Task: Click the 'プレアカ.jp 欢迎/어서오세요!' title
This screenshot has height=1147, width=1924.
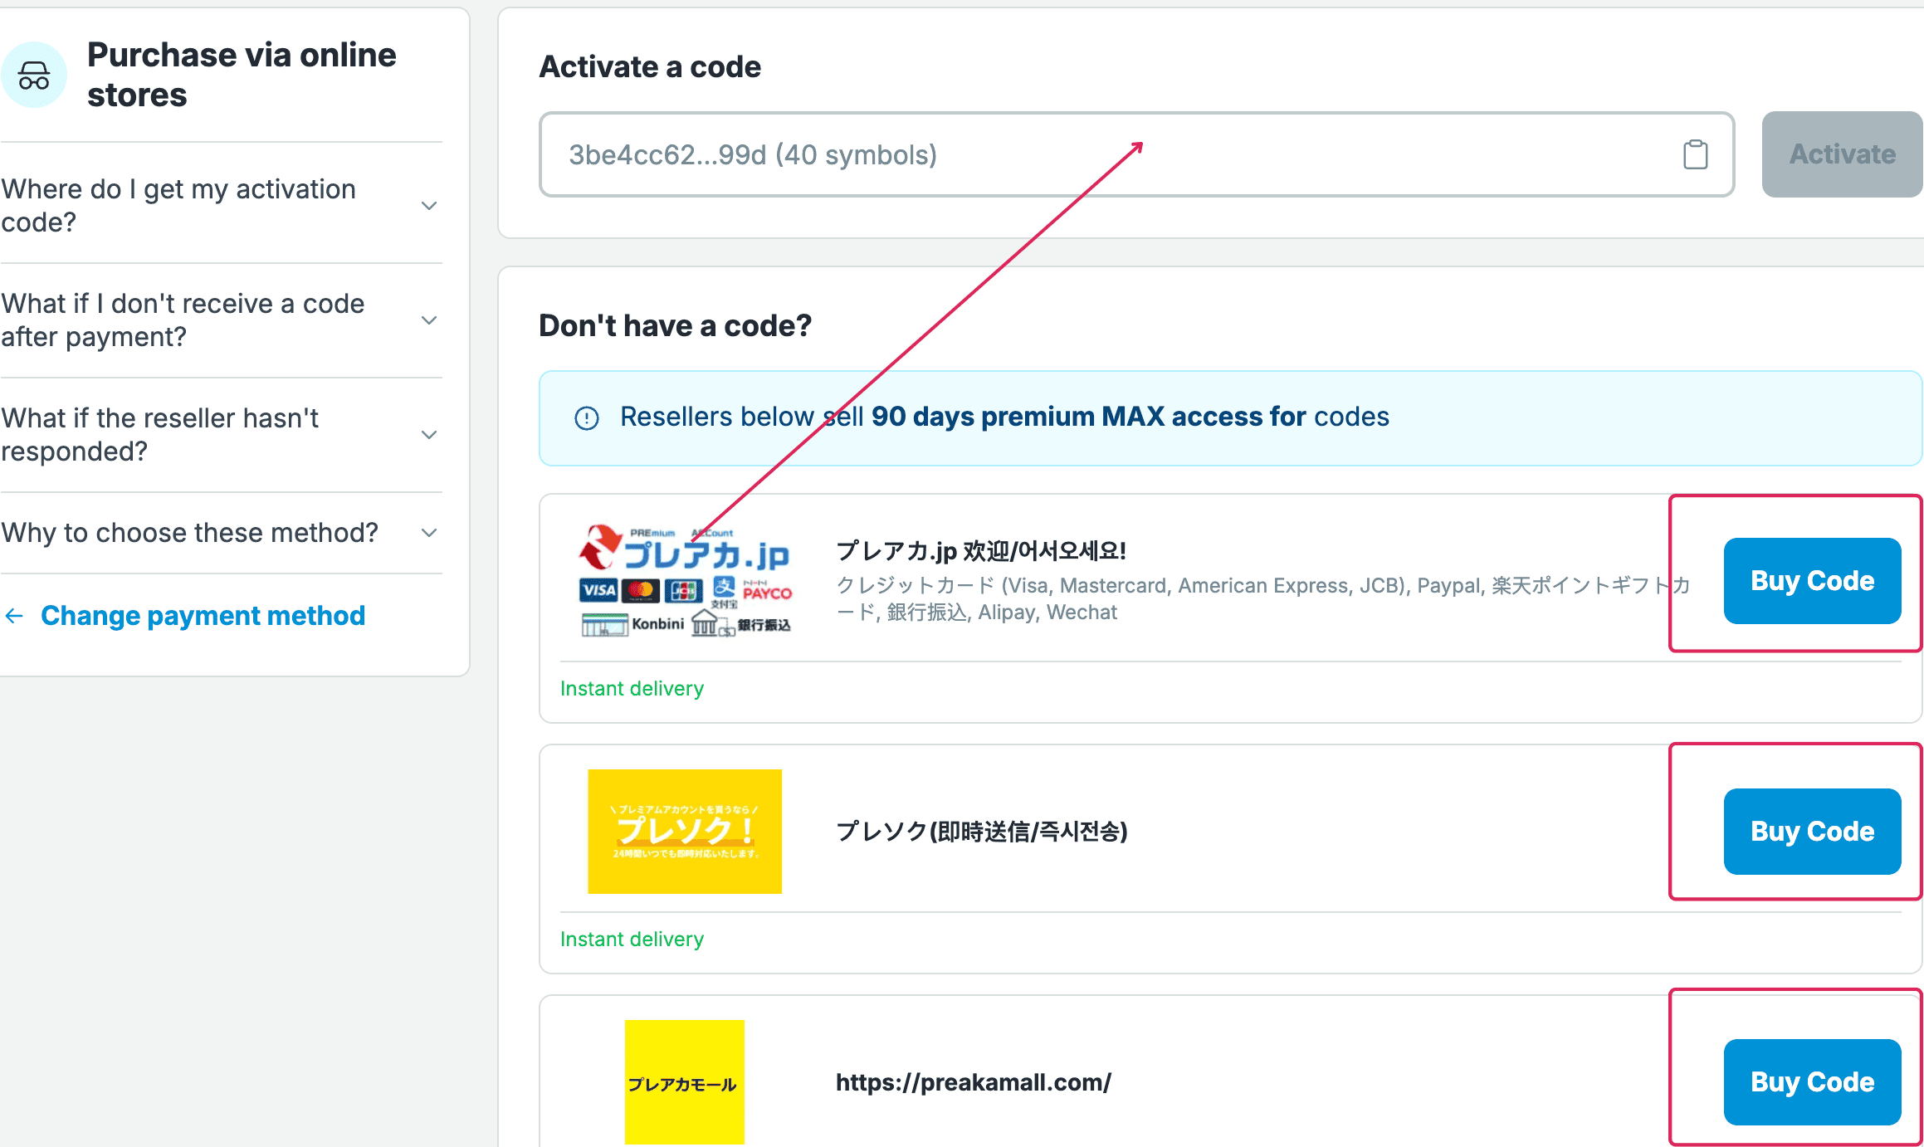Action: [x=981, y=551]
